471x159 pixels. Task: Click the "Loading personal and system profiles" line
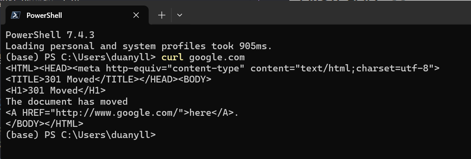click(x=138, y=46)
